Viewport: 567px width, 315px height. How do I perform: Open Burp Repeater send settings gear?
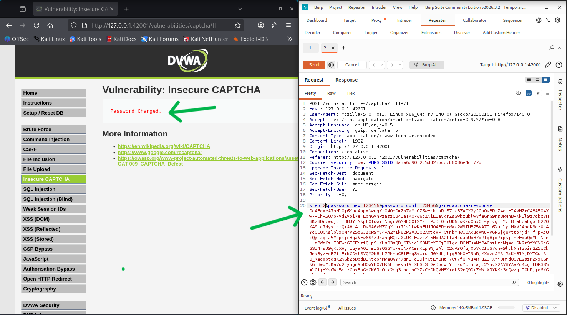331,65
